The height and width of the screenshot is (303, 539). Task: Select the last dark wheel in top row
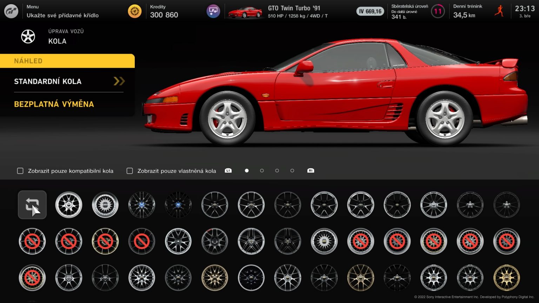pos(507,205)
